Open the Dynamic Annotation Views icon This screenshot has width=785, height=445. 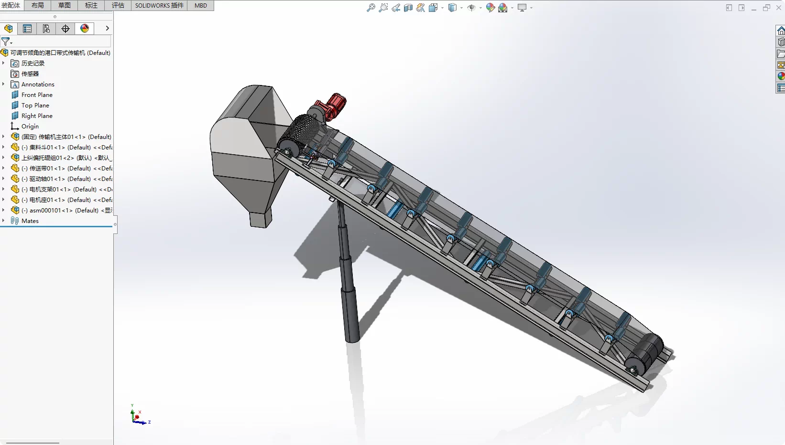[x=421, y=8]
